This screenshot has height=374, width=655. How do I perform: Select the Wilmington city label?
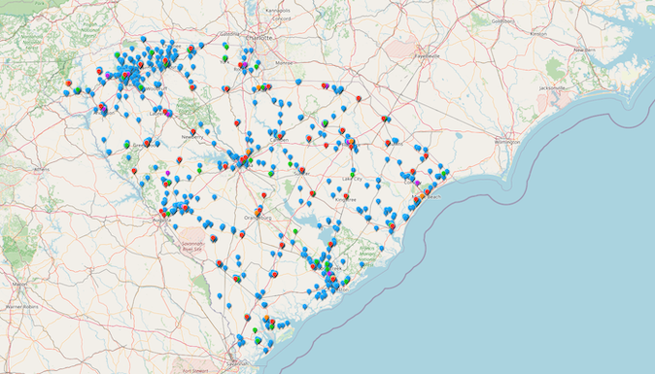(x=507, y=142)
